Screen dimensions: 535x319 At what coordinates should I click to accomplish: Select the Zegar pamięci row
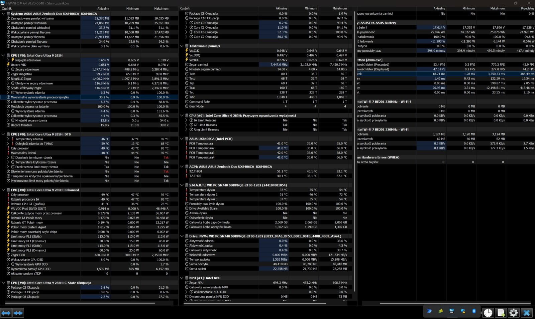point(199,65)
